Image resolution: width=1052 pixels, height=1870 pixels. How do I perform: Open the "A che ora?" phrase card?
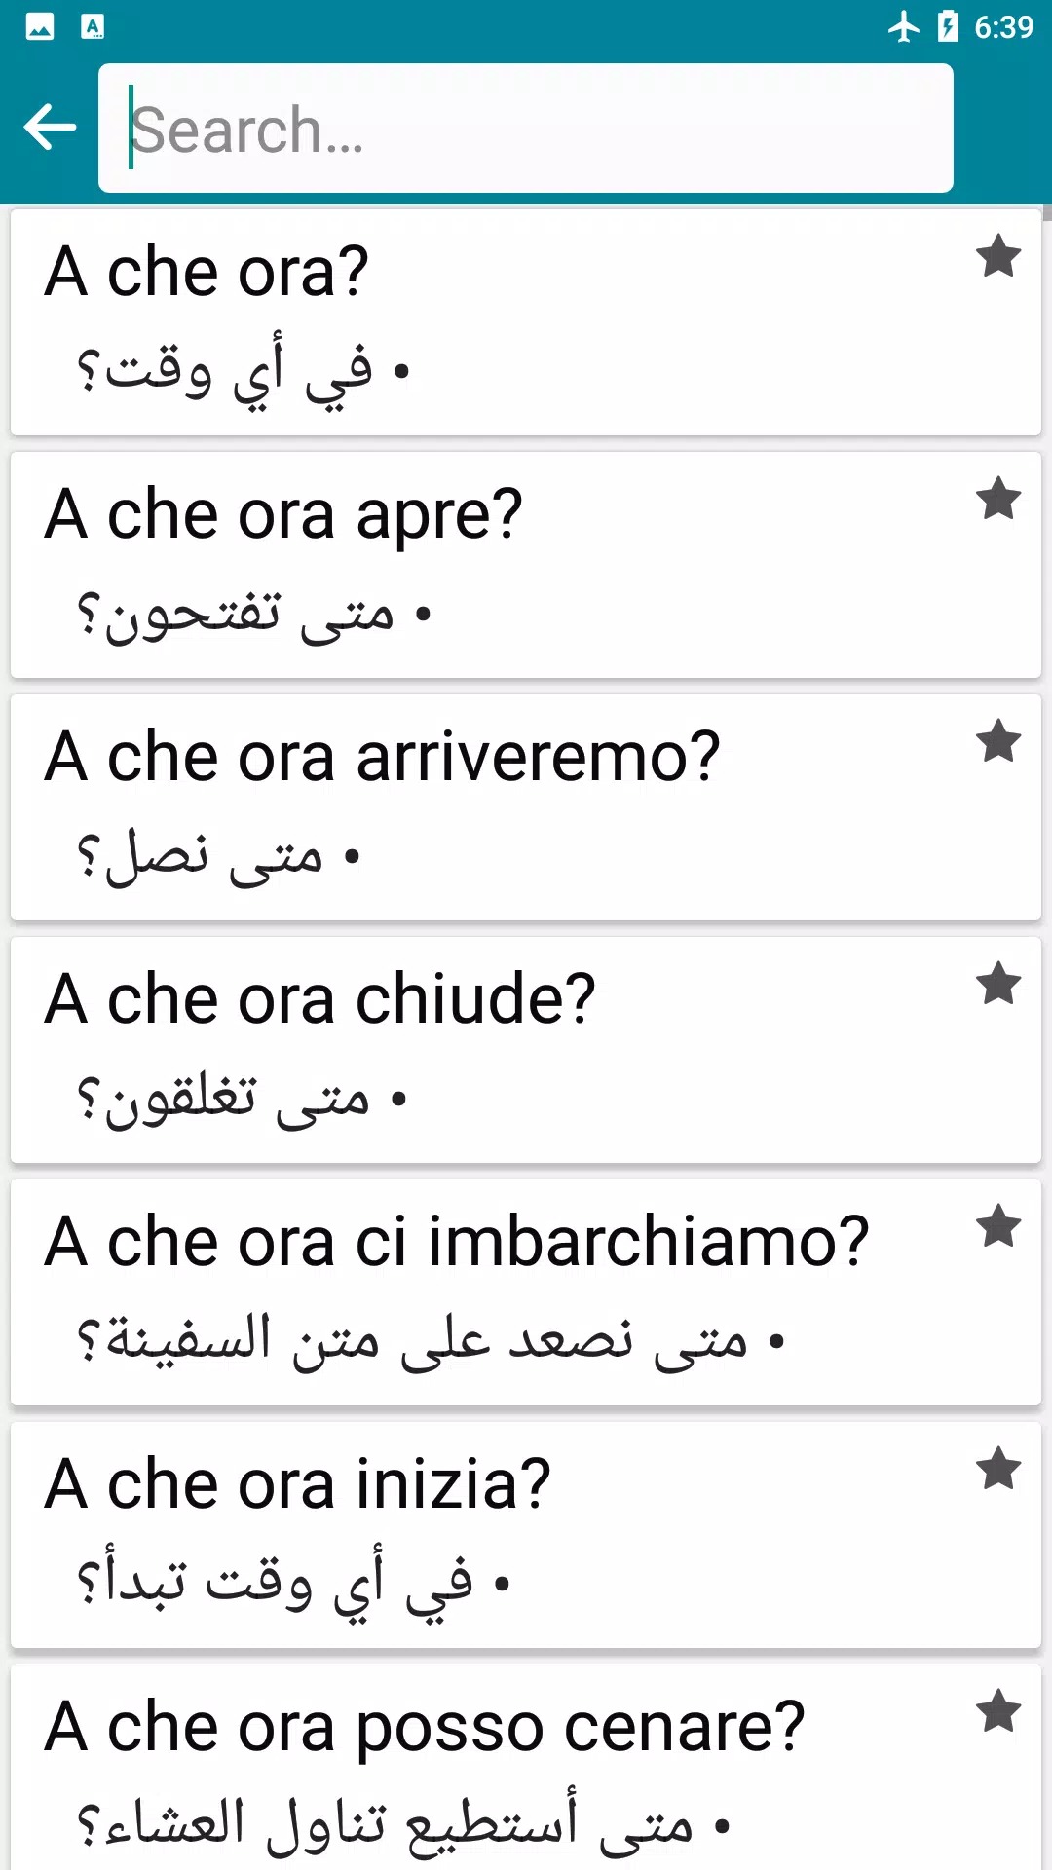click(x=487, y=321)
